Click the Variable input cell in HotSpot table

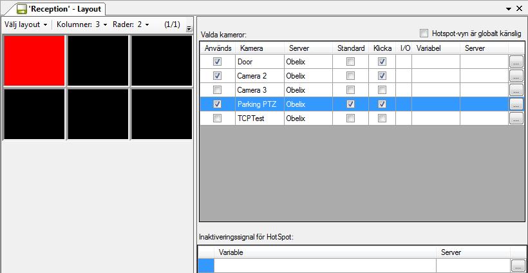(x=325, y=265)
